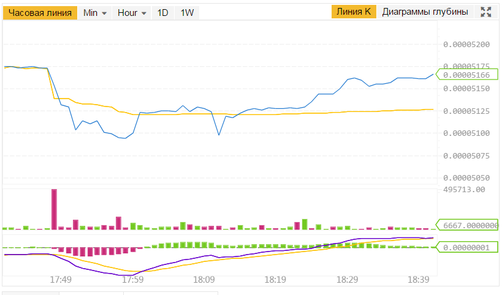The width and height of the screenshot is (502, 295).
Task: Switch chart to 1W interval
Action: pos(187,13)
